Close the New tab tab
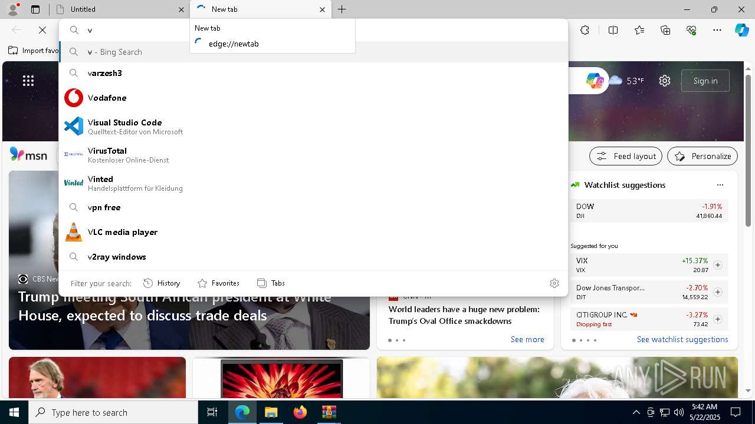 point(322,9)
